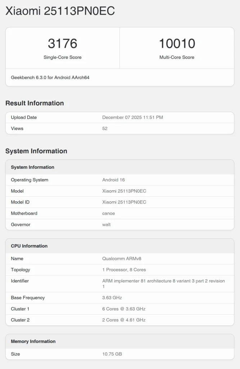Click the Result Information heading
The height and width of the screenshot is (369, 240).
coord(35,103)
